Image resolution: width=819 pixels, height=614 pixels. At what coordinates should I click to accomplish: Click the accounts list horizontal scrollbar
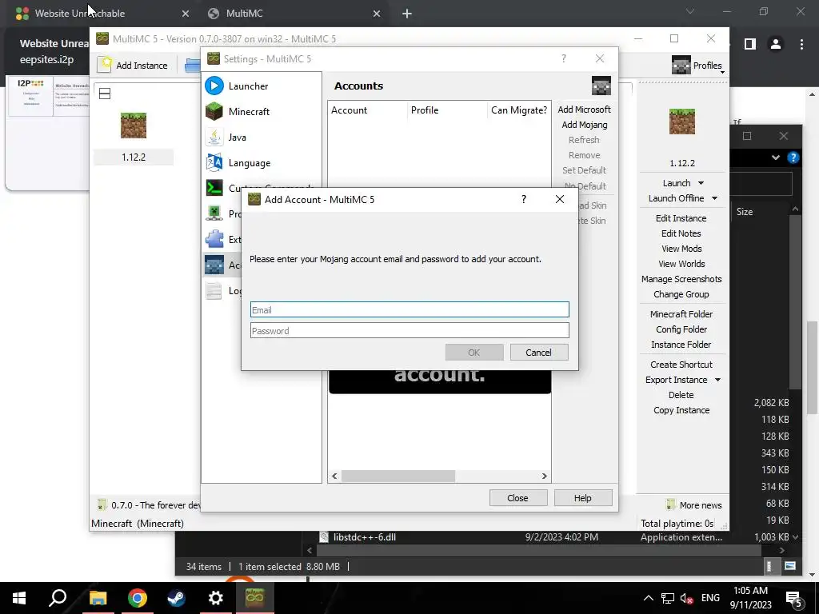pyautogui.click(x=398, y=476)
